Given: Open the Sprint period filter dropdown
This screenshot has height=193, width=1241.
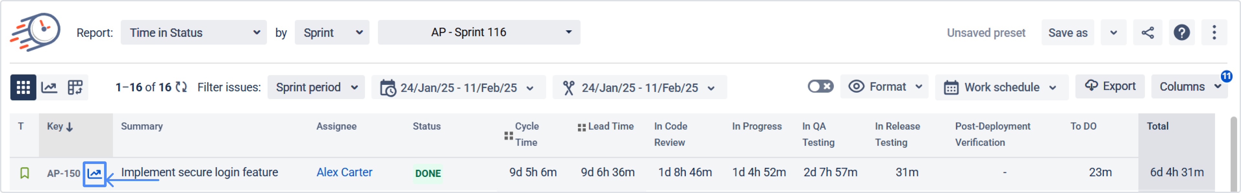Looking at the screenshot, I should tap(316, 87).
